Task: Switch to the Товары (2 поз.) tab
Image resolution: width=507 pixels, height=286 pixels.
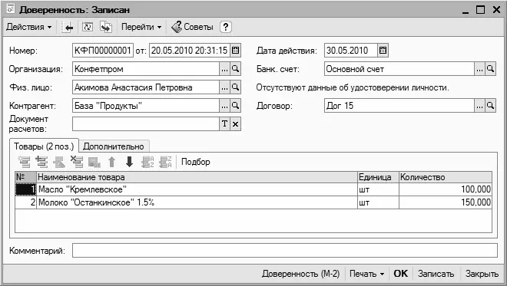Action: pos(44,146)
